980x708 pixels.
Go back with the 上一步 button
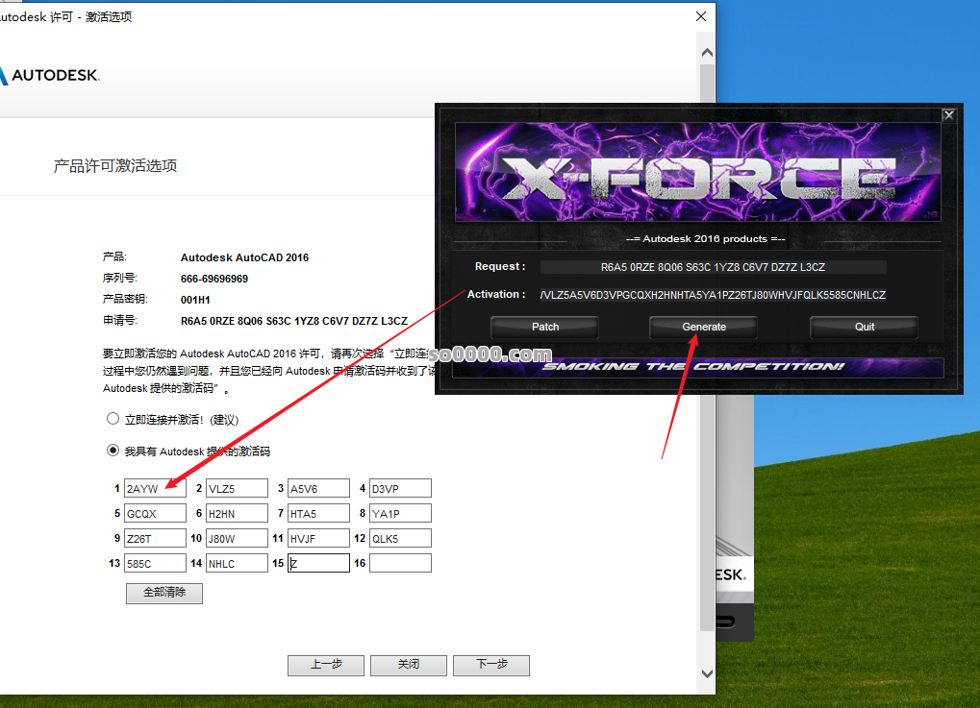click(x=325, y=665)
